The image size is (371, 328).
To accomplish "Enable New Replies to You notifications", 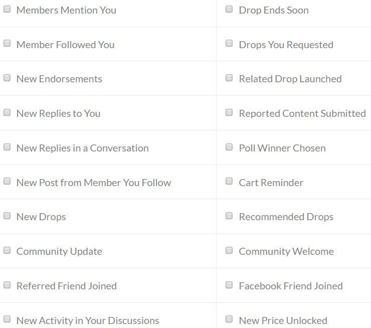I will click(x=7, y=112).
